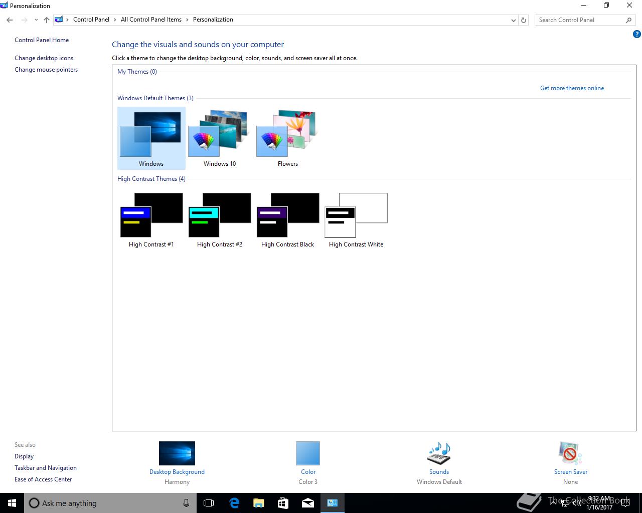Open the Sounds settings icon
Image resolution: width=642 pixels, height=513 pixels.
point(439,453)
